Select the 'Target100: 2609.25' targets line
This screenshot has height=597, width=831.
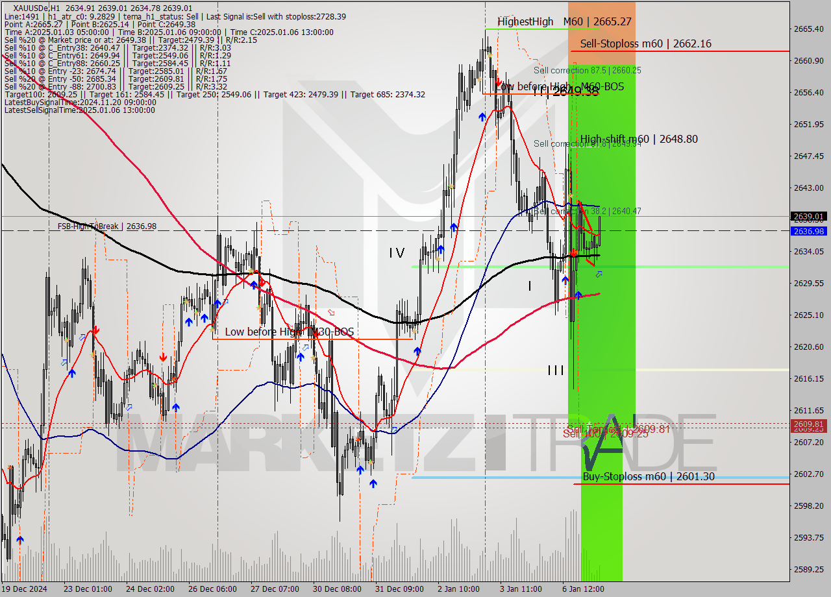click(x=215, y=94)
